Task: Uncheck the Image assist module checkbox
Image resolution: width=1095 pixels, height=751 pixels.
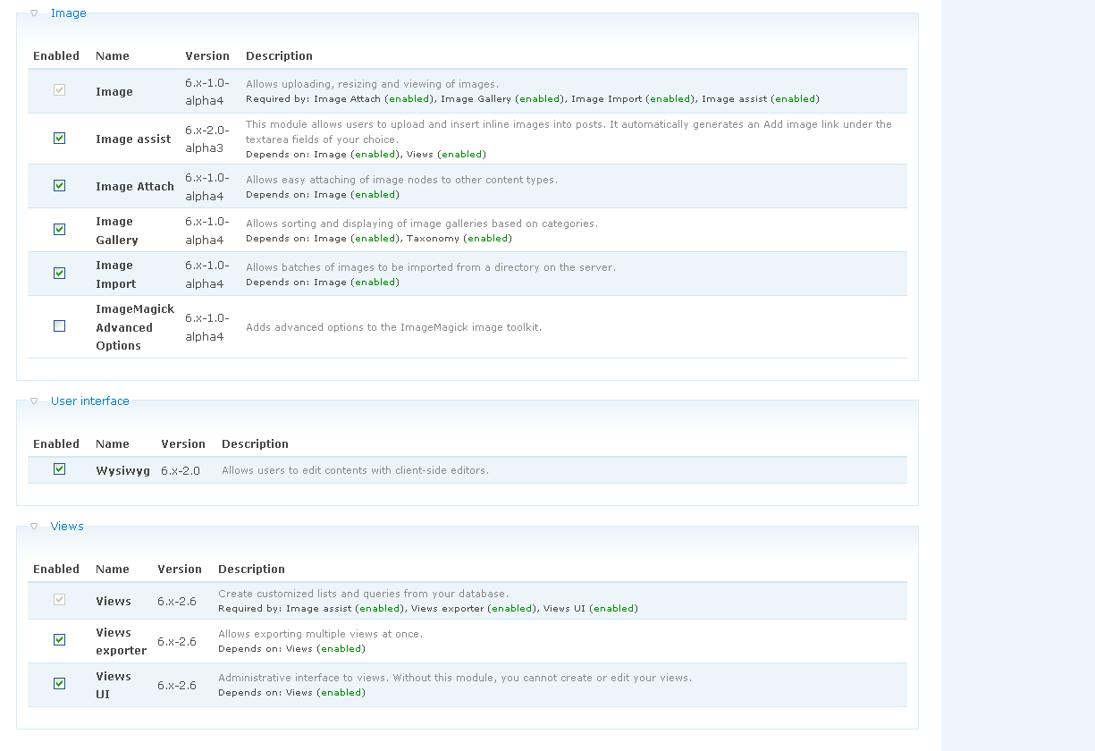Action: point(60,139)
